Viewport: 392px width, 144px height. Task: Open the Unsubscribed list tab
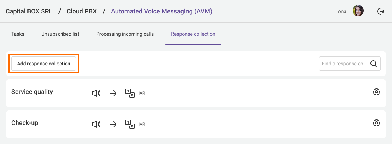(60, 34)
